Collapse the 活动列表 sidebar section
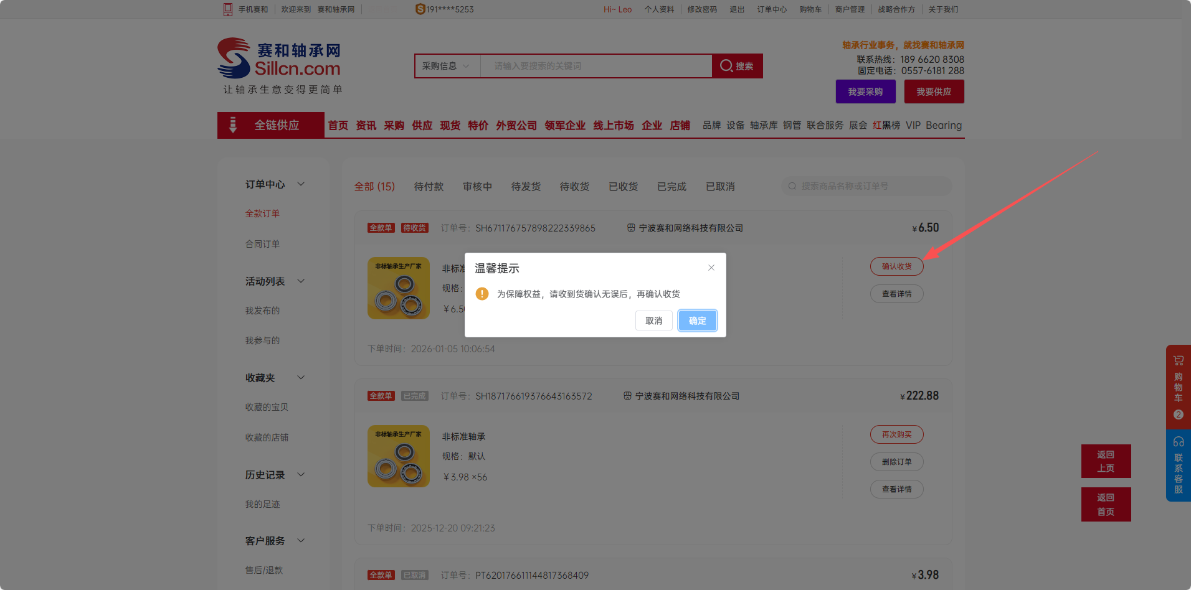This screenshot has width=1191, height=590. click(x=301, y=281)
